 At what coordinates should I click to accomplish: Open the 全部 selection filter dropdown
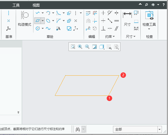click(159, 129)
